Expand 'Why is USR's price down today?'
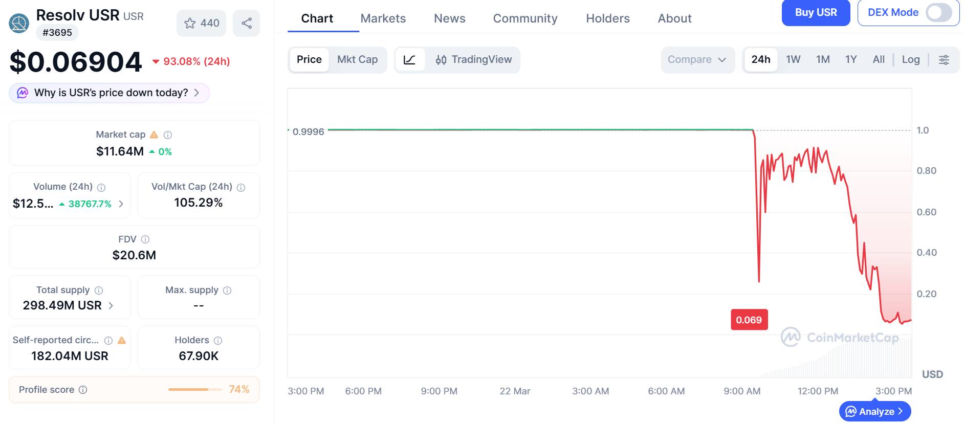The width and height of the screenshot is (964, 423). coord(109,93)
